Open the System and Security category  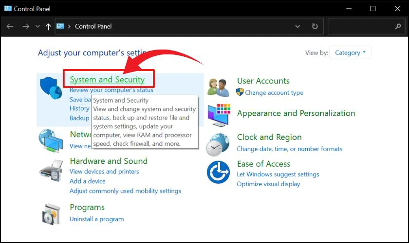pos(107,79)
